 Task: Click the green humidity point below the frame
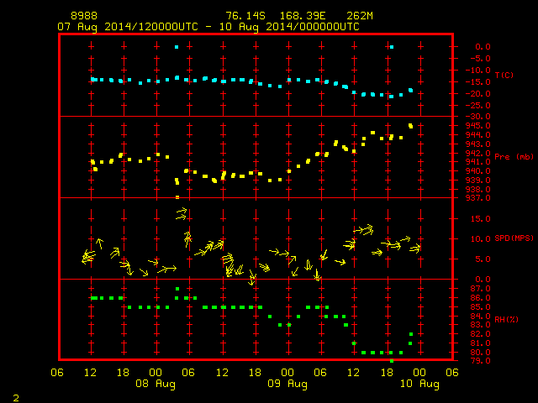392,361
